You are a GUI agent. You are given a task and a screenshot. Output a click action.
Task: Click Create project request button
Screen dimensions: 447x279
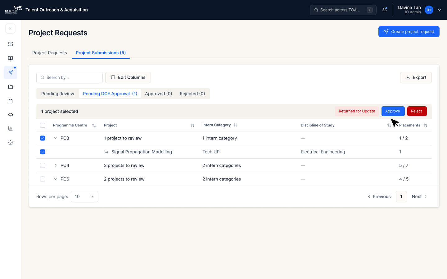[409, 32]
